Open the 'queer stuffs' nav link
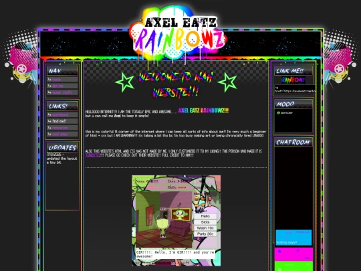This screenshot has width=361, height=271. click(x=62, y=92)
